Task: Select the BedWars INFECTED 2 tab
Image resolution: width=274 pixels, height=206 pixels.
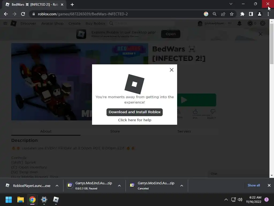Action: pos(35,5)
